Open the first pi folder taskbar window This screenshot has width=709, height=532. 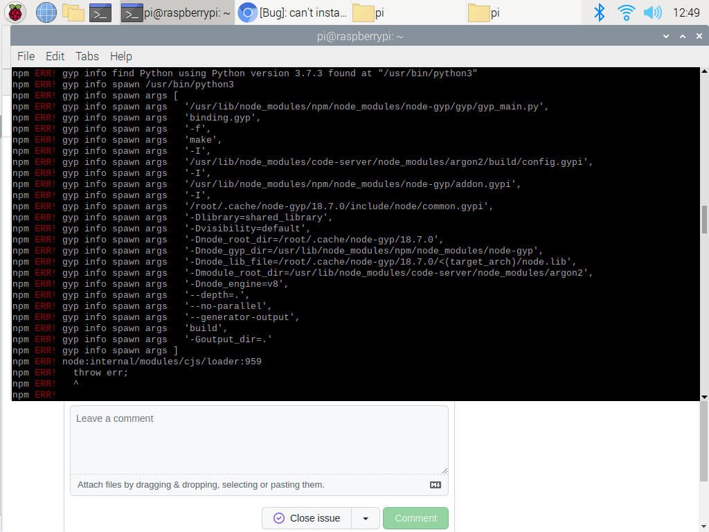pos(407,12)
